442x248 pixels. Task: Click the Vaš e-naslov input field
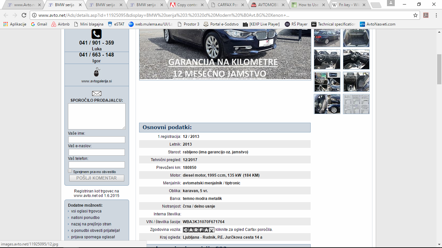coord(97,152)
